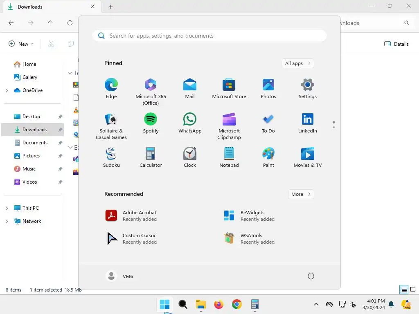The width and height of the screenshot is (419, 314).
Task: Open Settings from pinned apps
Action: pos(308,89)
